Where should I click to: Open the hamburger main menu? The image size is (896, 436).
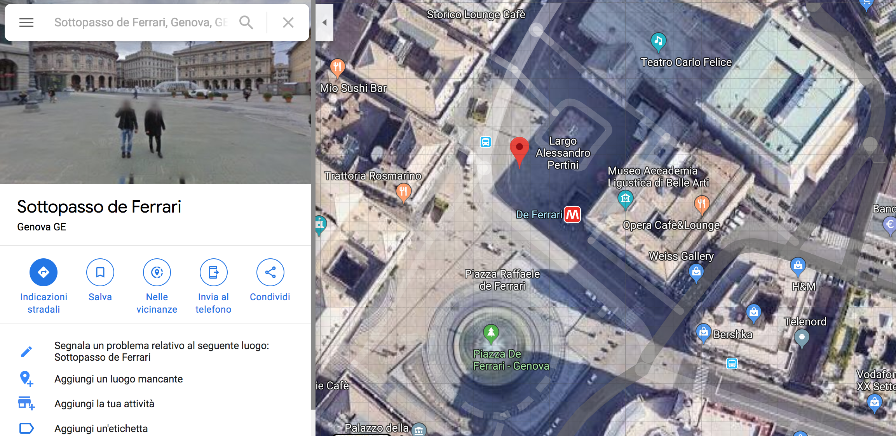point(26,22)
